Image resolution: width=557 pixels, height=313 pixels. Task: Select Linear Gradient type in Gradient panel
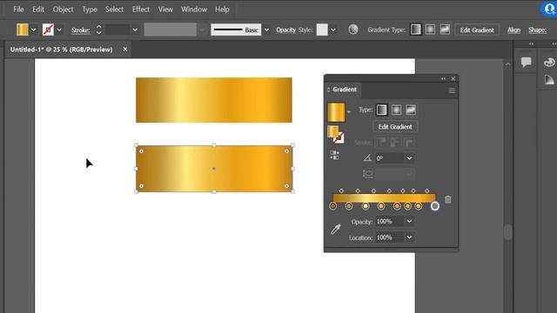point(381,110)
